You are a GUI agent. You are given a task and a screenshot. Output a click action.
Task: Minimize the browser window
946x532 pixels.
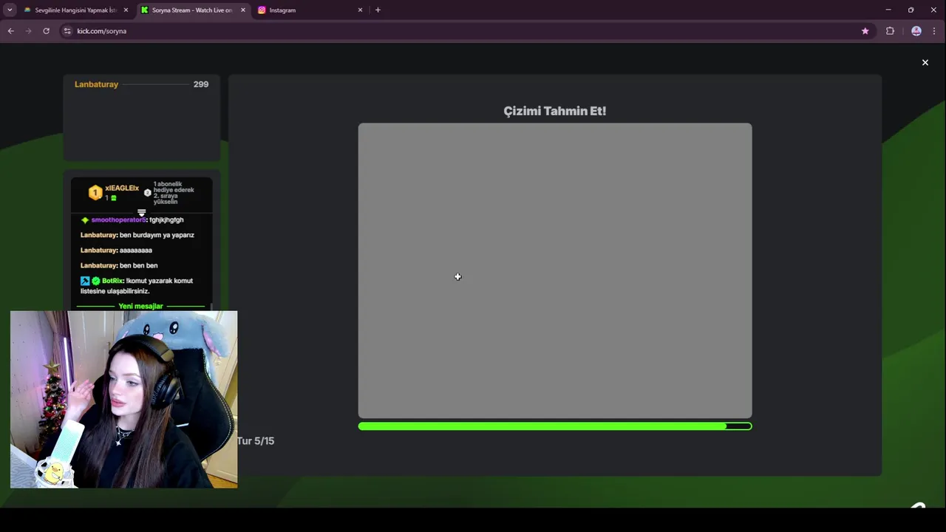(888, 10)
